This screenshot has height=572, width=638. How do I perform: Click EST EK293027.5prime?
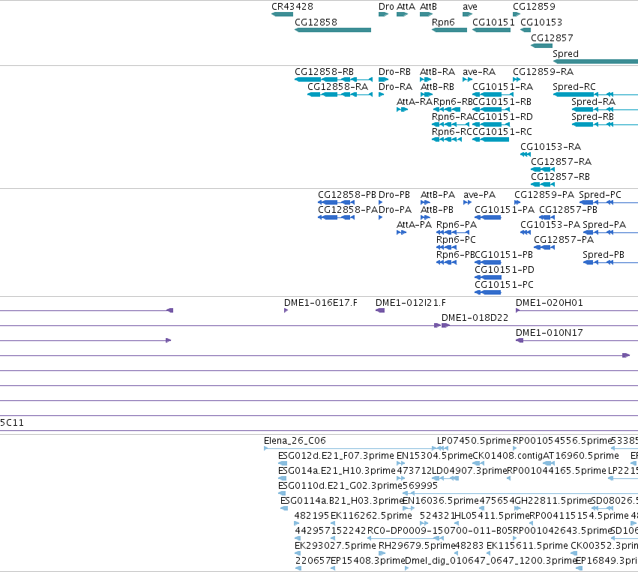[x=298, y=553]
